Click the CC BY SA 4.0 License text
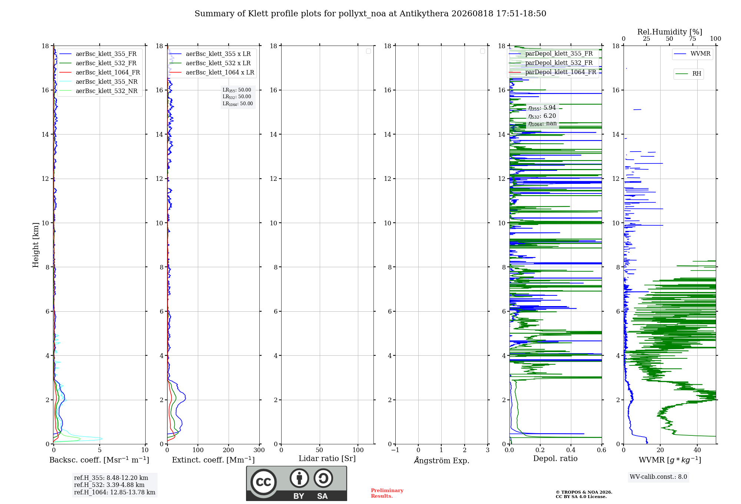The image size is (741, 504). (x=581, y=497)
